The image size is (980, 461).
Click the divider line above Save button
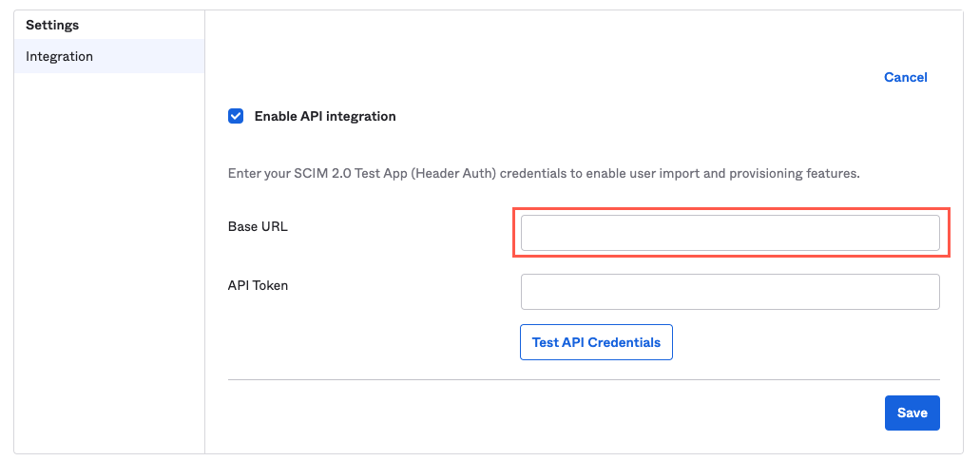[584, 379]
